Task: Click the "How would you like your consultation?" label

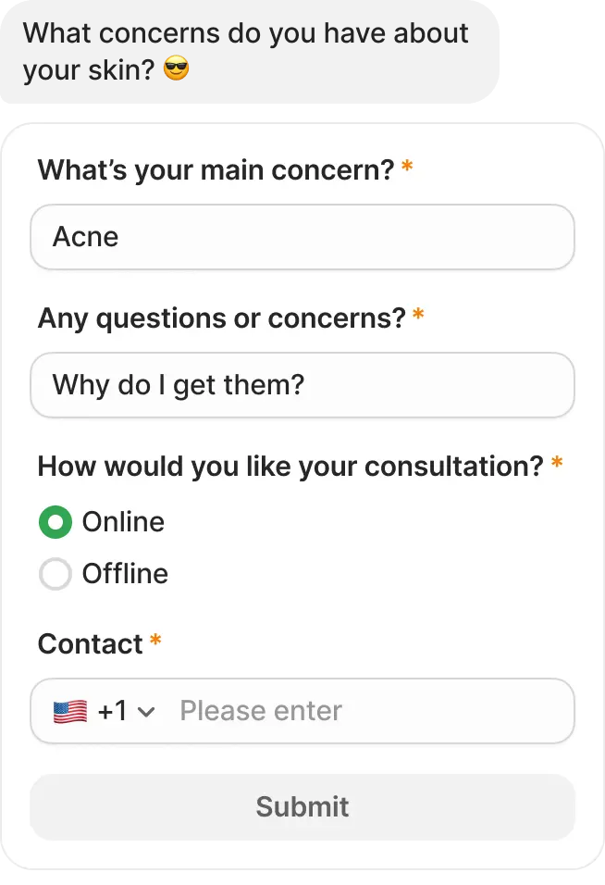Action: (290, 467)
